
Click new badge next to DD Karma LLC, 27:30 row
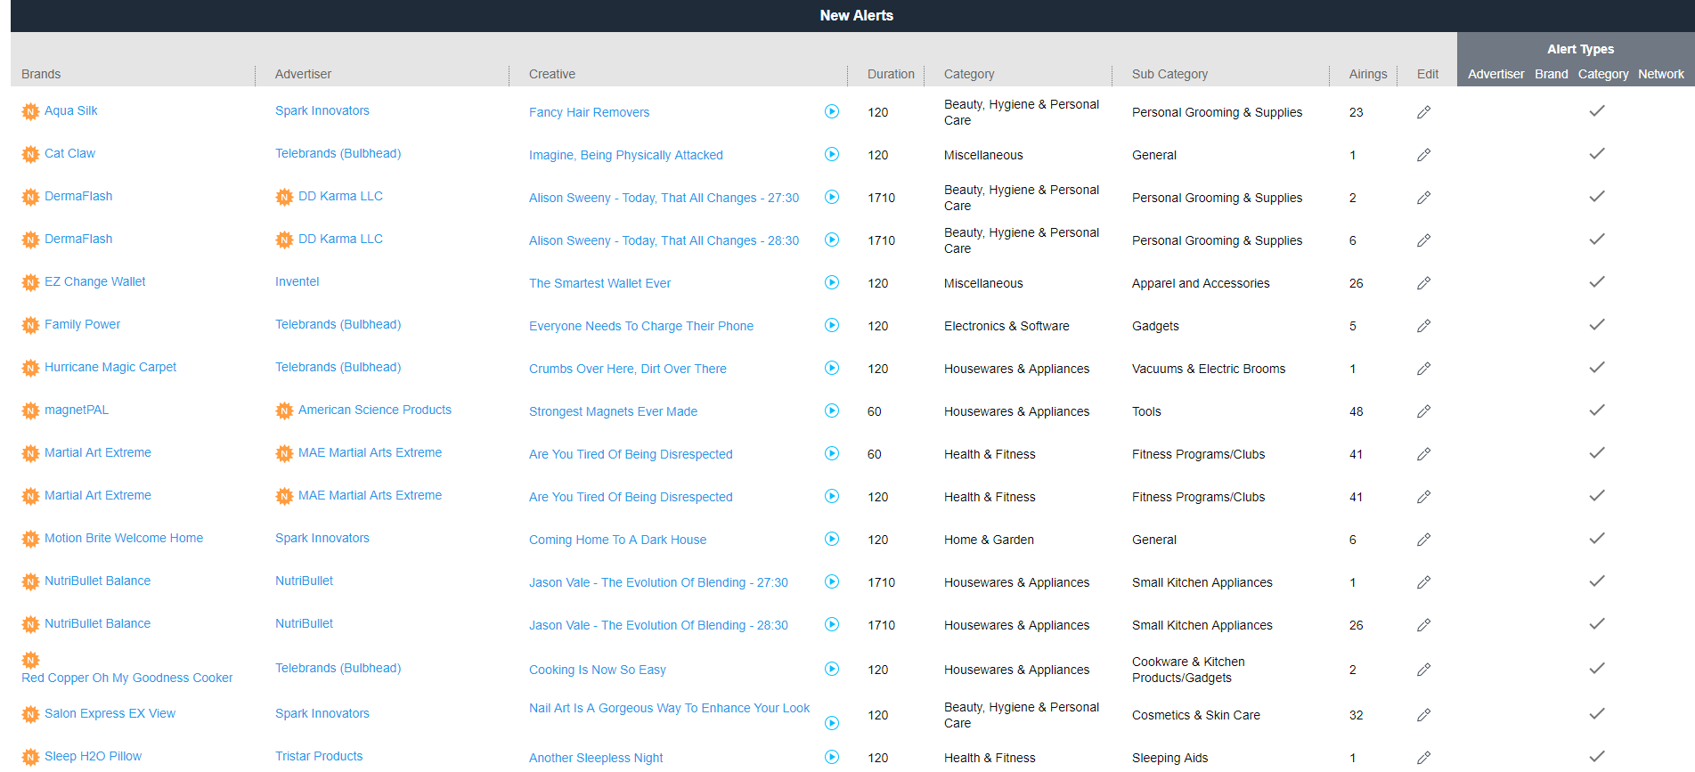[x=284, y=197]
